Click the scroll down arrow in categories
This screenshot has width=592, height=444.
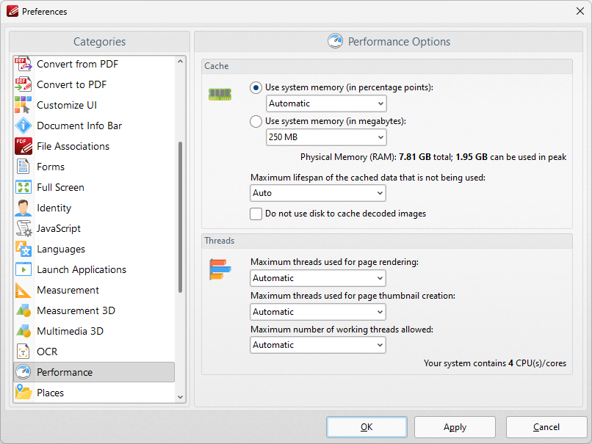pyautogui.click(x=181, y=397)
